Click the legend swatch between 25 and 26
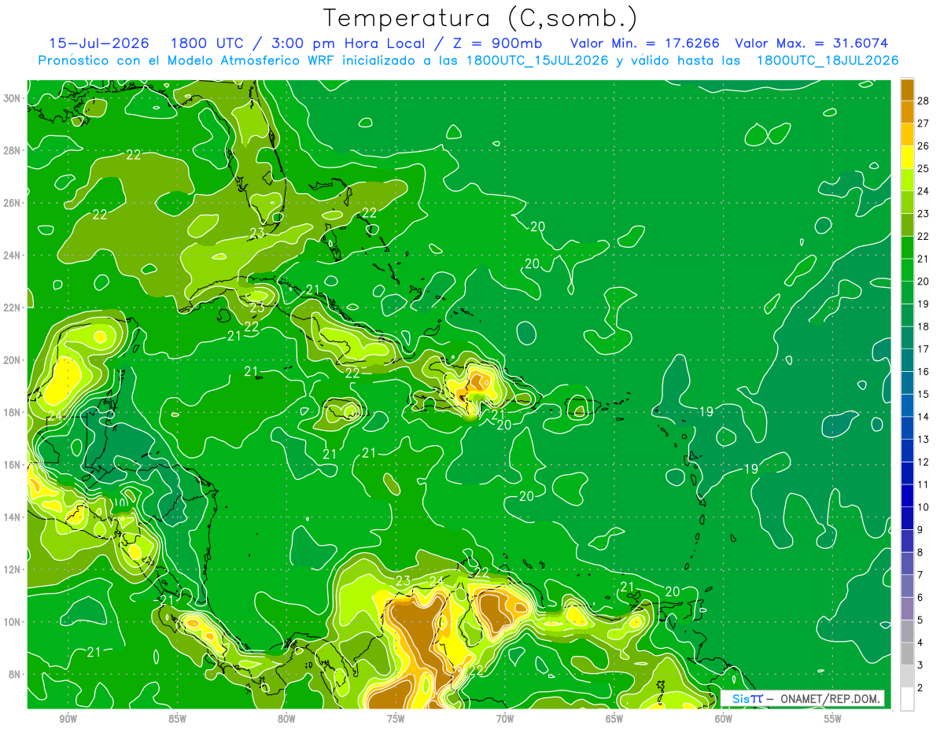Viewport: 944px width, 729px height. (907, 156)
